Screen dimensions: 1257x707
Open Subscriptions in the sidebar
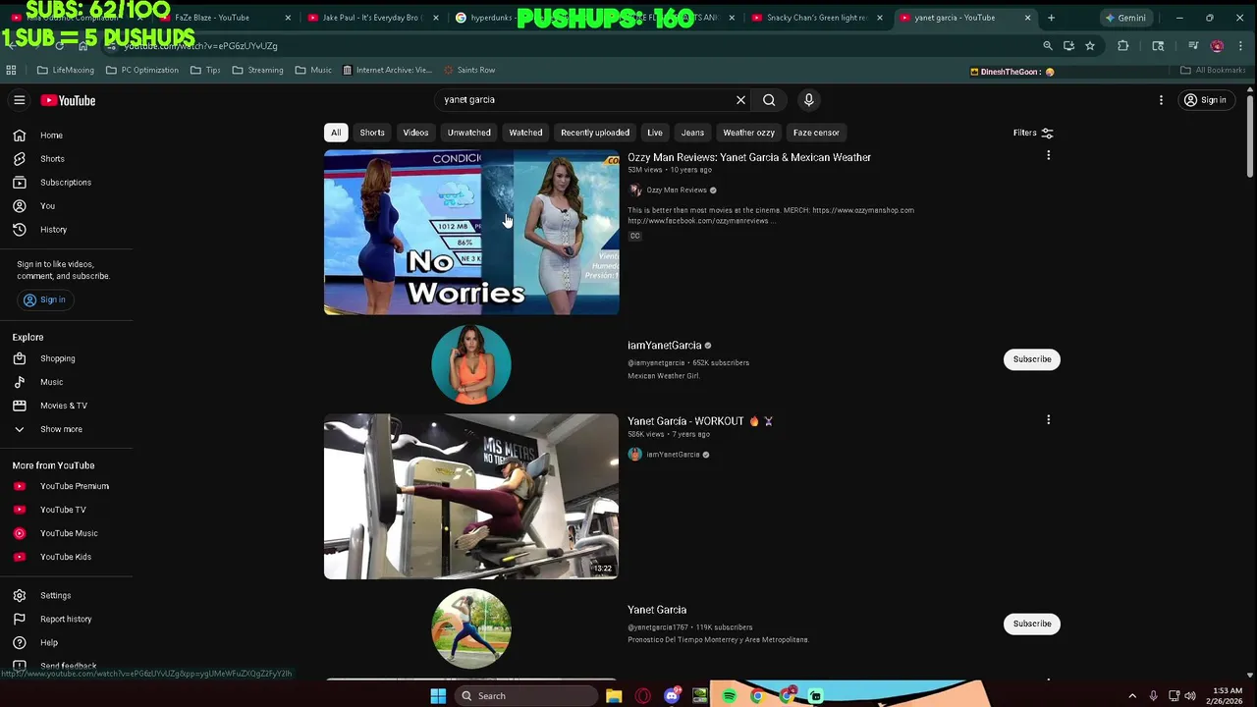click(x=66, y=183)
